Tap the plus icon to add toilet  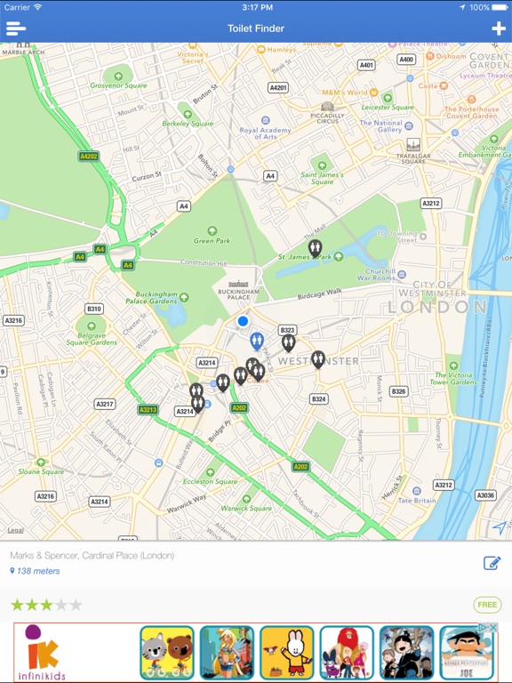click(x=499, y=28)
